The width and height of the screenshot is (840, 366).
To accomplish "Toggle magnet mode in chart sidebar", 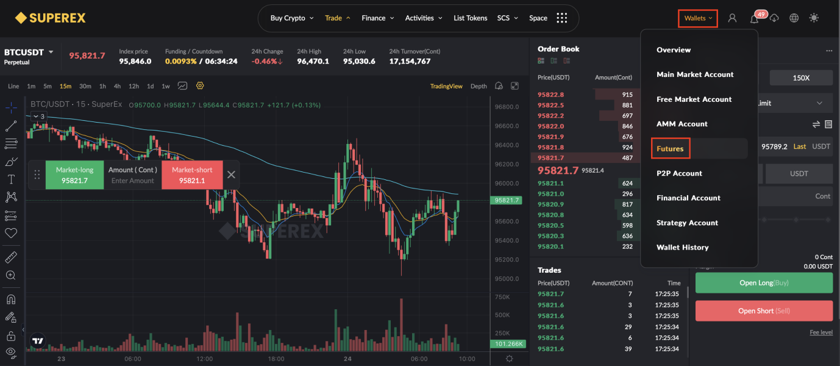I will click(x=11, y=300).
